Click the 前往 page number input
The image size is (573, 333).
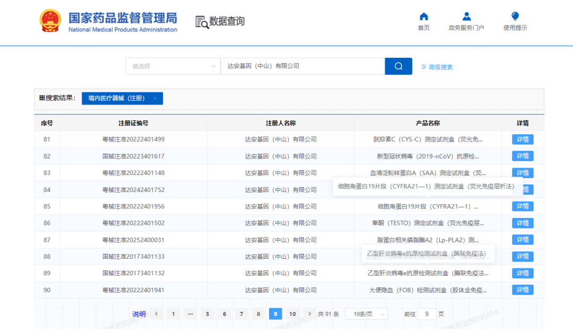(427, 314)
